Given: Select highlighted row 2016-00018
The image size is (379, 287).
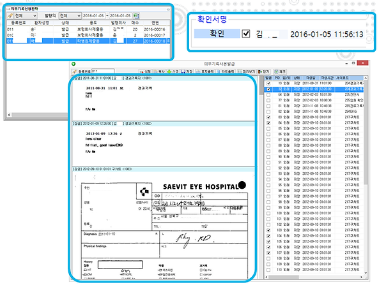Looking at the screenshot, I should tap(88, 41).
